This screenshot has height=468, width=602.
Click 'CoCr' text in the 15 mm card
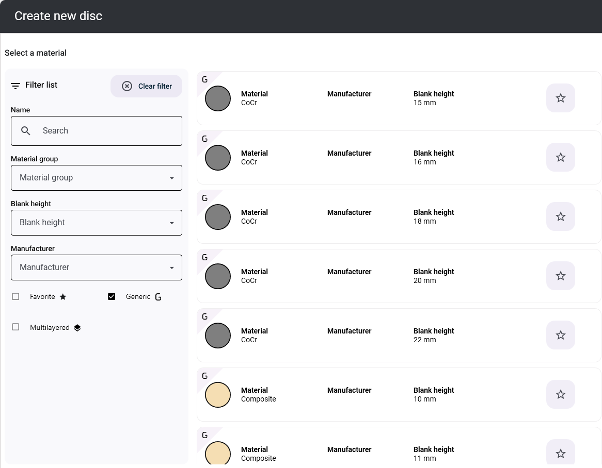tap(249, 103)
